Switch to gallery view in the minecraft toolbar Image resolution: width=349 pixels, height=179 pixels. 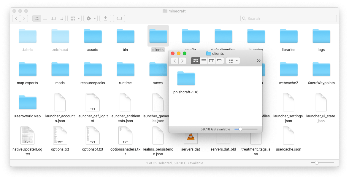[x=61, y=18]
